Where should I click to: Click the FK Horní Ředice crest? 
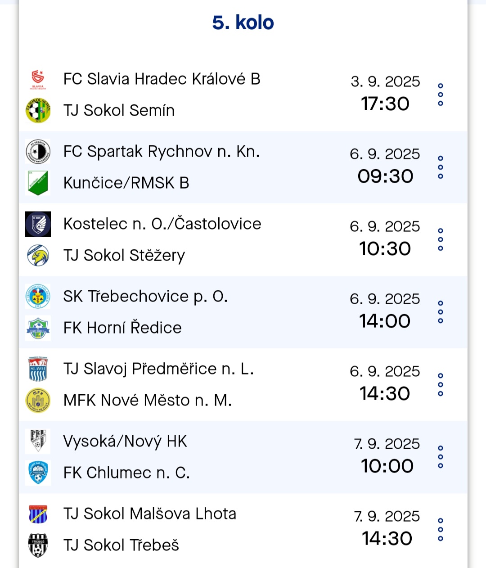(38, 328)
